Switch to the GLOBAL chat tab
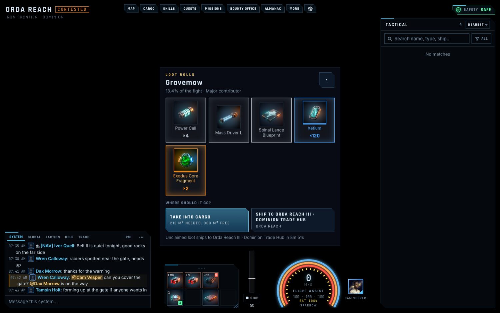 click(x=34, y=237)
